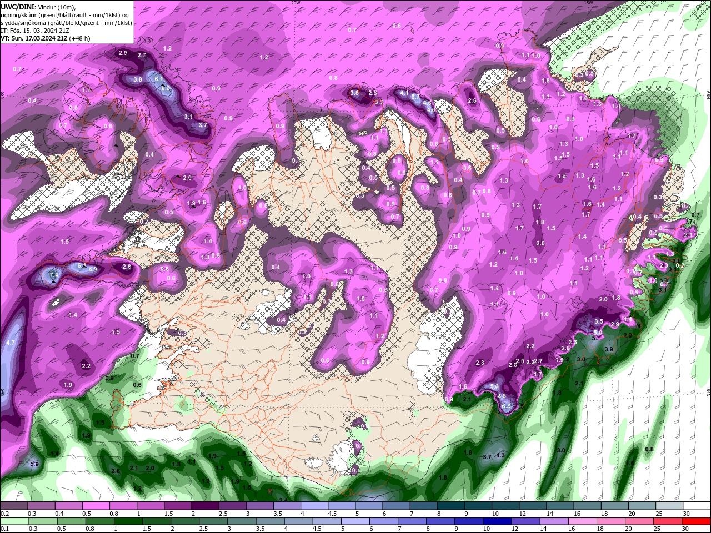Viewport: 711px width, 533px height.
Task: Select the '5.9' precipitation value on the map
Action: (x=34, y=464)
